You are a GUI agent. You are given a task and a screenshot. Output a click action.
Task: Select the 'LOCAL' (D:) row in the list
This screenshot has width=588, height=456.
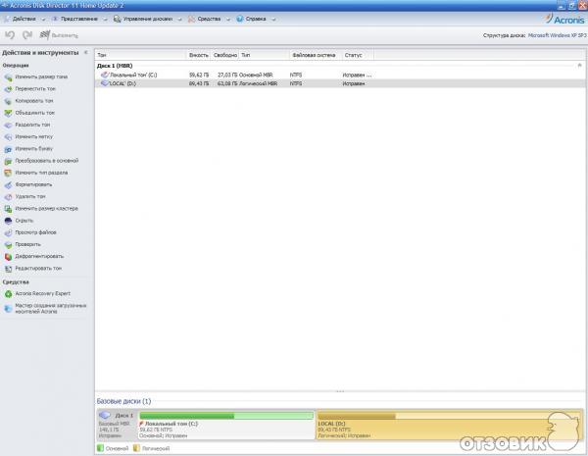coord(340,83)
